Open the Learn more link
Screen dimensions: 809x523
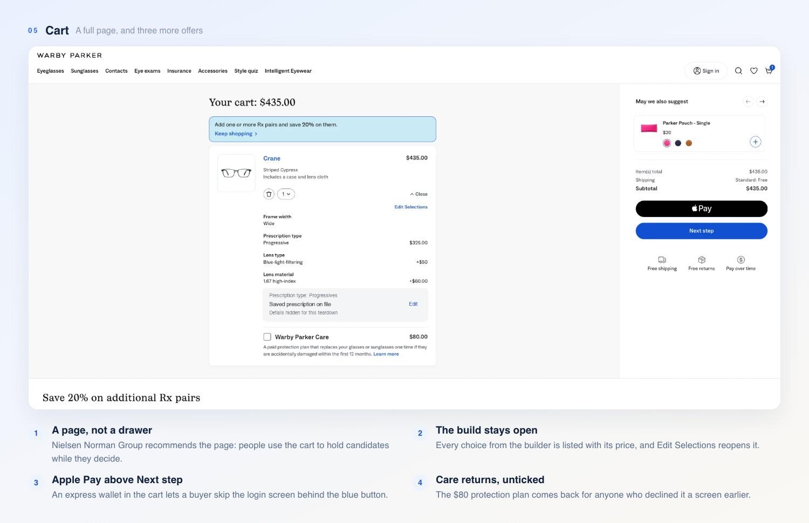386,354
